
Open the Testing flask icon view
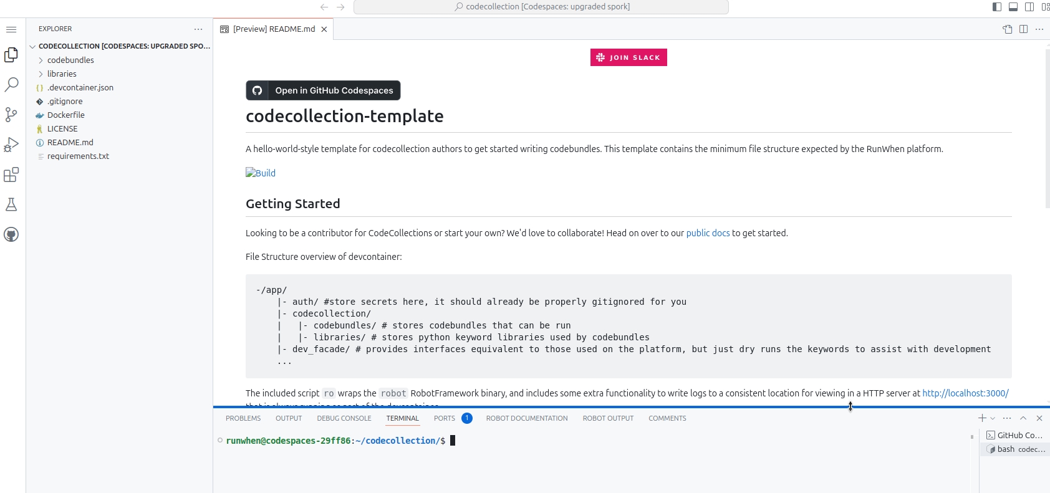pyautogui.click(x=11, y=204)
